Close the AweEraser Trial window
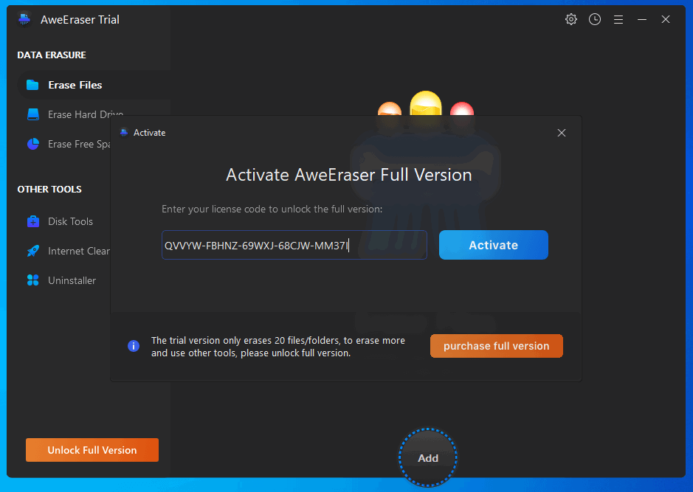 click(x=666, y=19)
